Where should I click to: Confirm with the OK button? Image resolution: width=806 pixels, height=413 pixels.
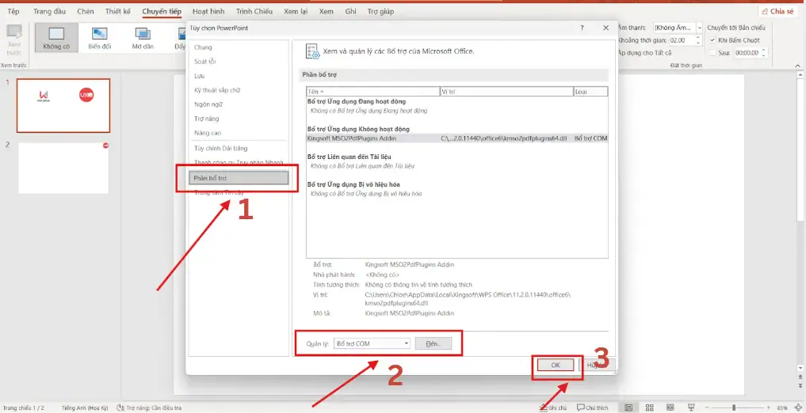(x=555, y=365)
